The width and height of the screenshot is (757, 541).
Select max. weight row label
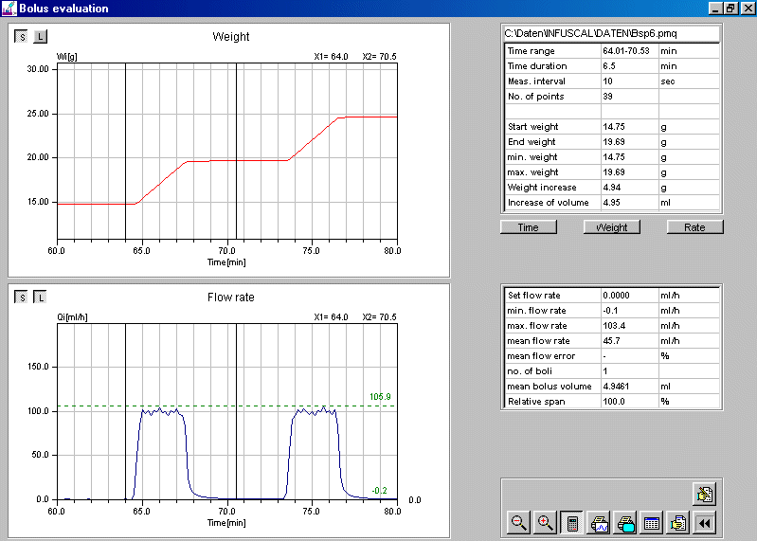click(533, 172)
